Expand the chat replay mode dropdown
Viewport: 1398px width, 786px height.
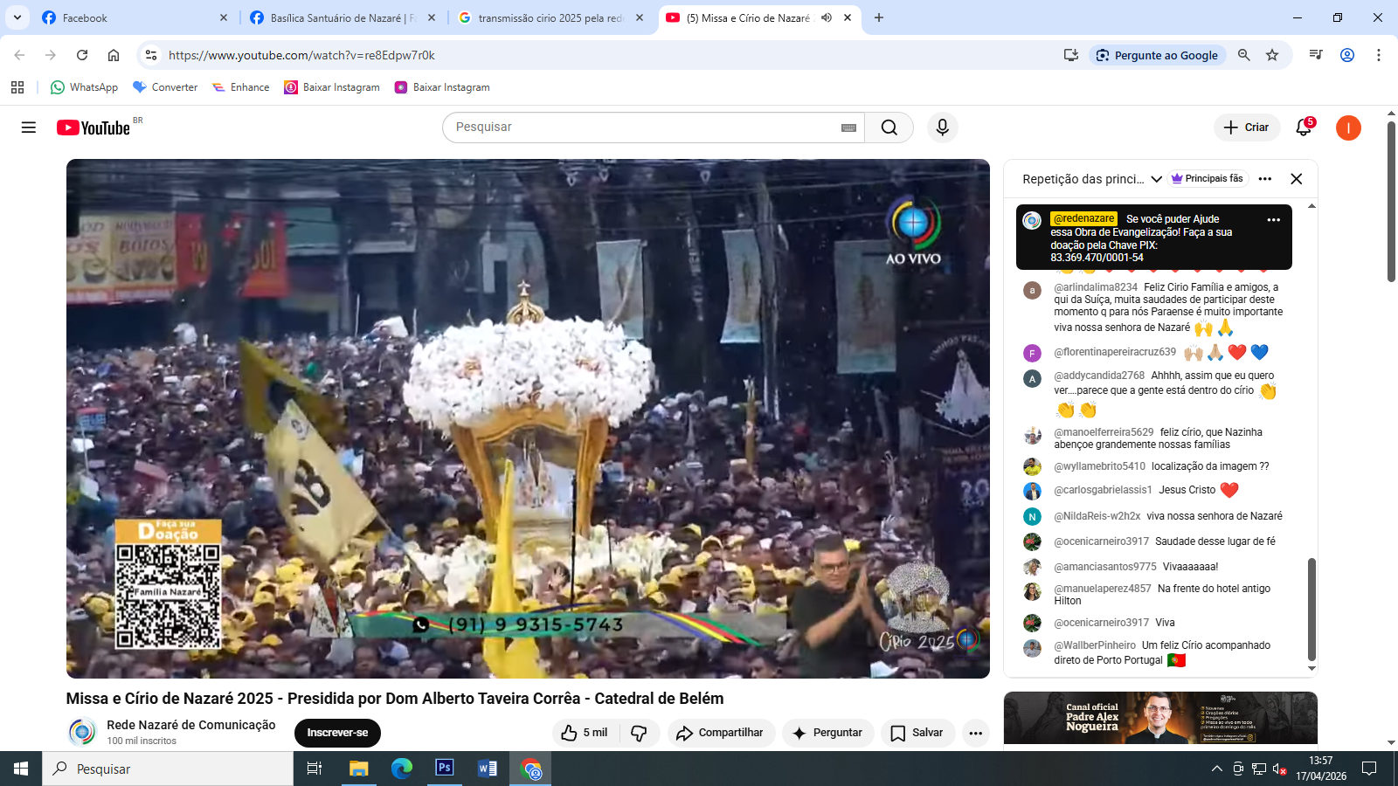click(1156, 179)
